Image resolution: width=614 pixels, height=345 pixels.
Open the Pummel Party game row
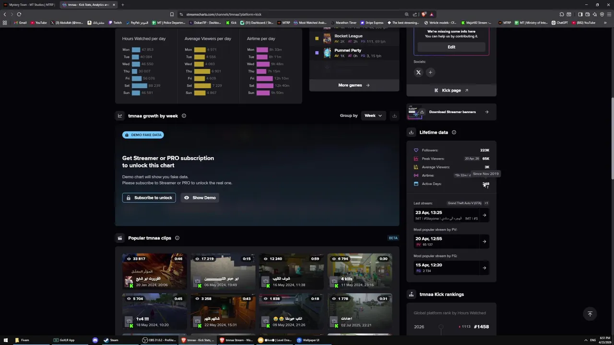354,53
